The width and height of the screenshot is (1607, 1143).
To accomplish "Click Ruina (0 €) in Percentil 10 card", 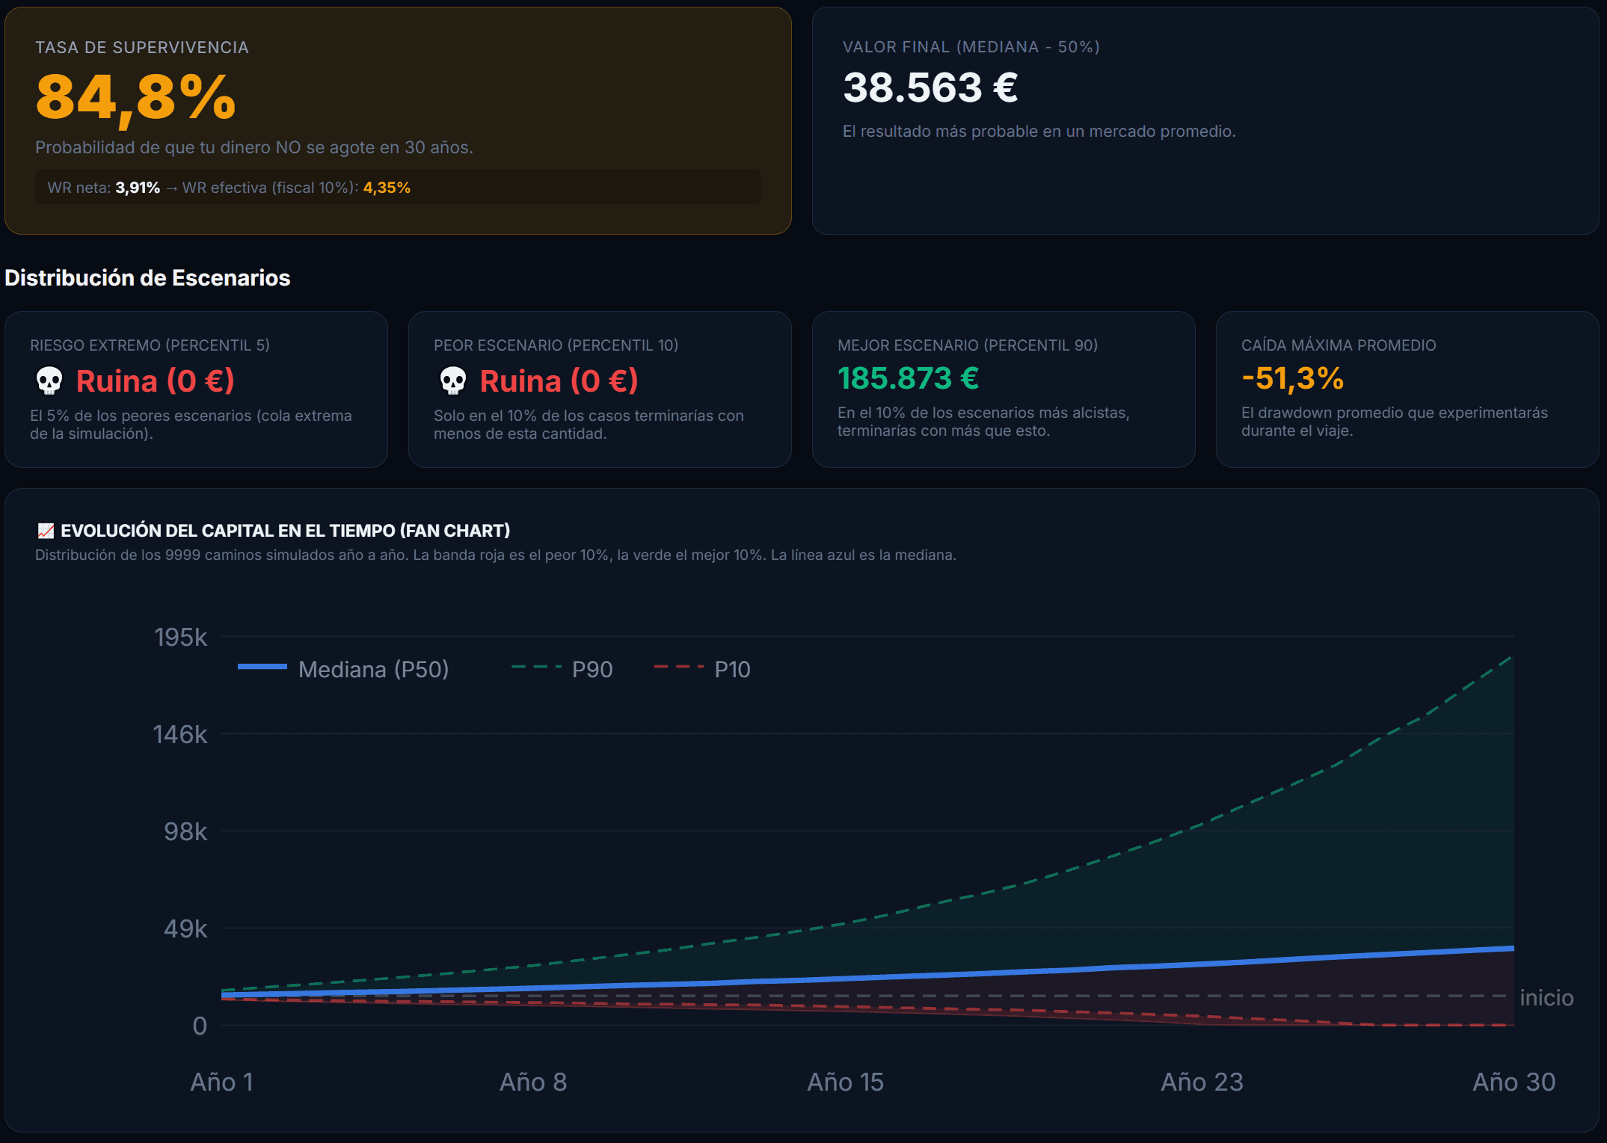I will [x=559, y=381].
